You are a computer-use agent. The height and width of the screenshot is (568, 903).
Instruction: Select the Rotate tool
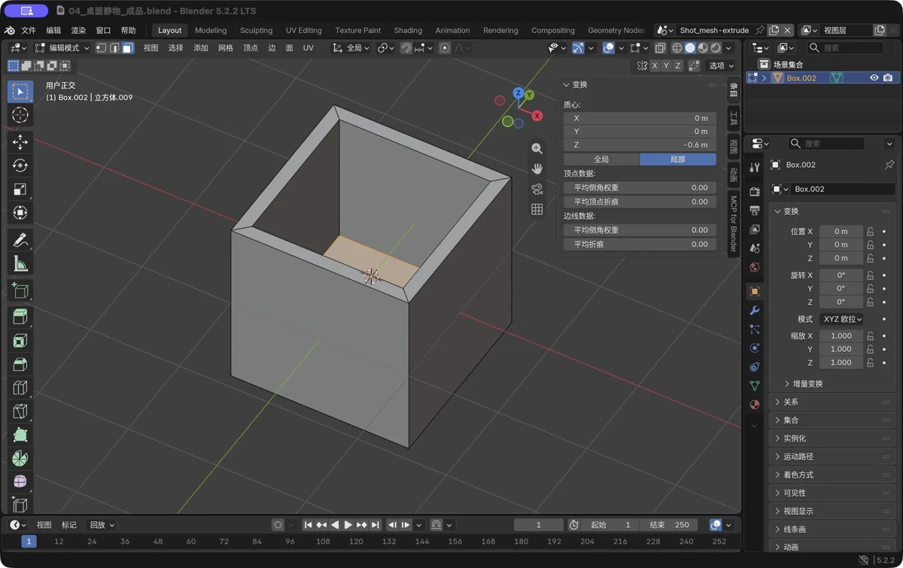pos(20,166)
